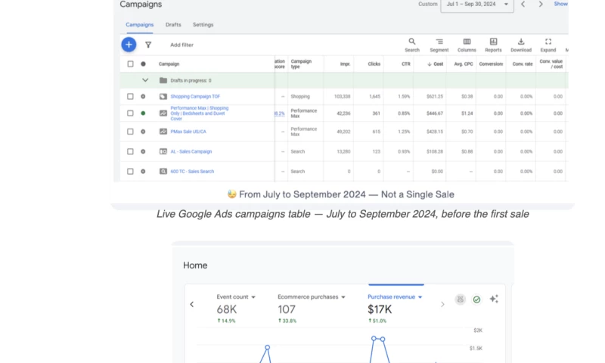This screenshot has width=605, height=363.
Task: Toggle the select-all campaigns checkbox
Action: (130, 64)
